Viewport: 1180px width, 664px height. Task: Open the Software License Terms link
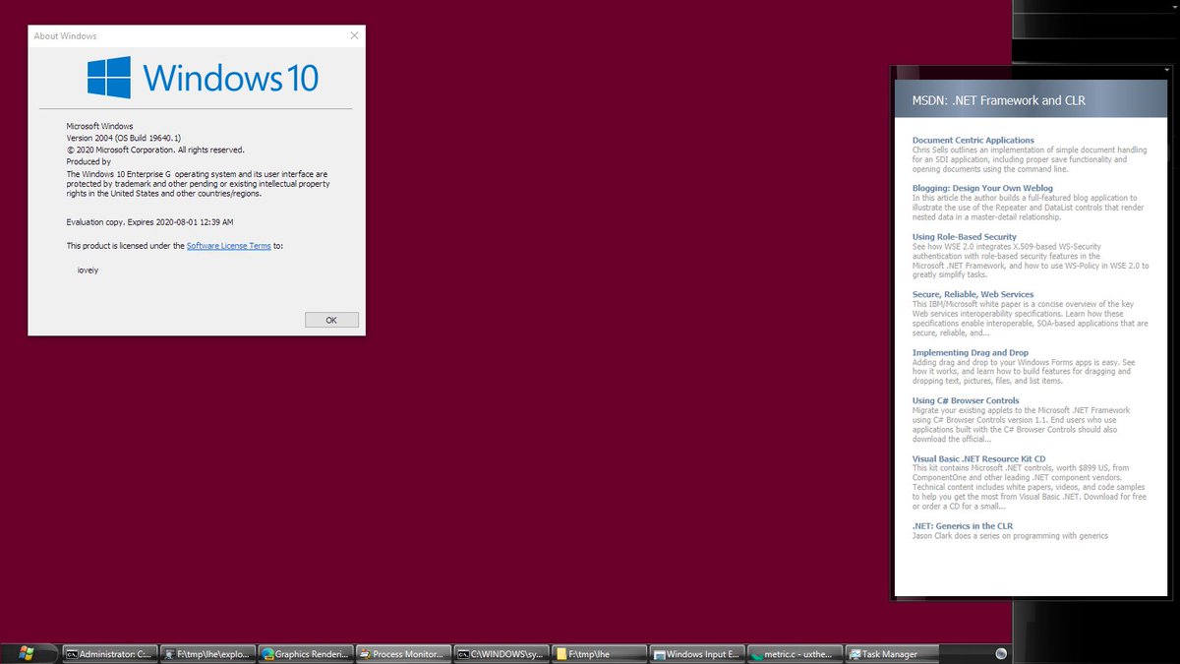click(x=228, y=245)
